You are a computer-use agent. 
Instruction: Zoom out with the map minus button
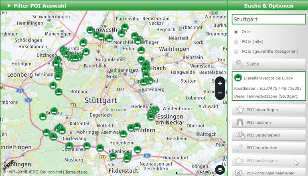pyautogui.click(x=220, y=93)
